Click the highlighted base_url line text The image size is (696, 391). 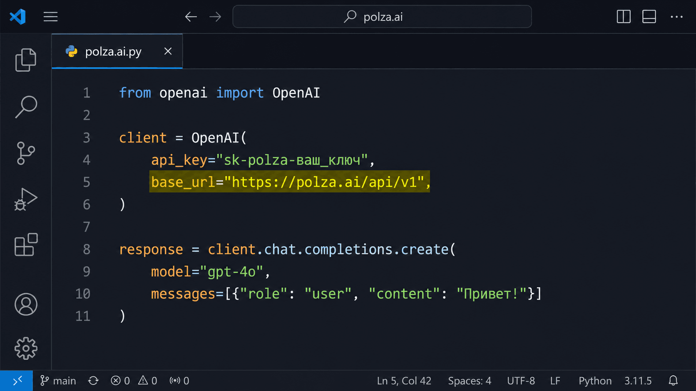click(290, 182)
